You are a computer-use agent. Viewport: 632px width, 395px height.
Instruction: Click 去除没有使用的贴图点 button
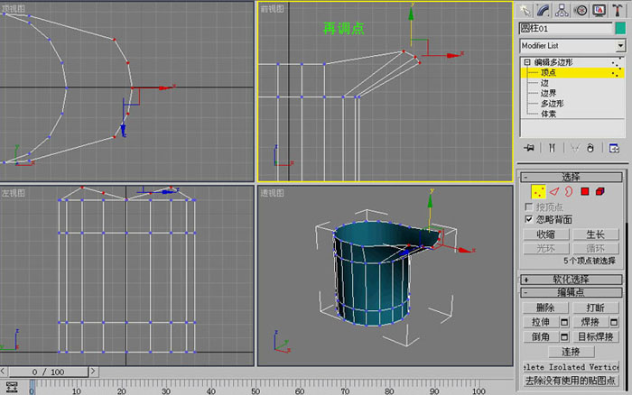click(x=572, y=381)
